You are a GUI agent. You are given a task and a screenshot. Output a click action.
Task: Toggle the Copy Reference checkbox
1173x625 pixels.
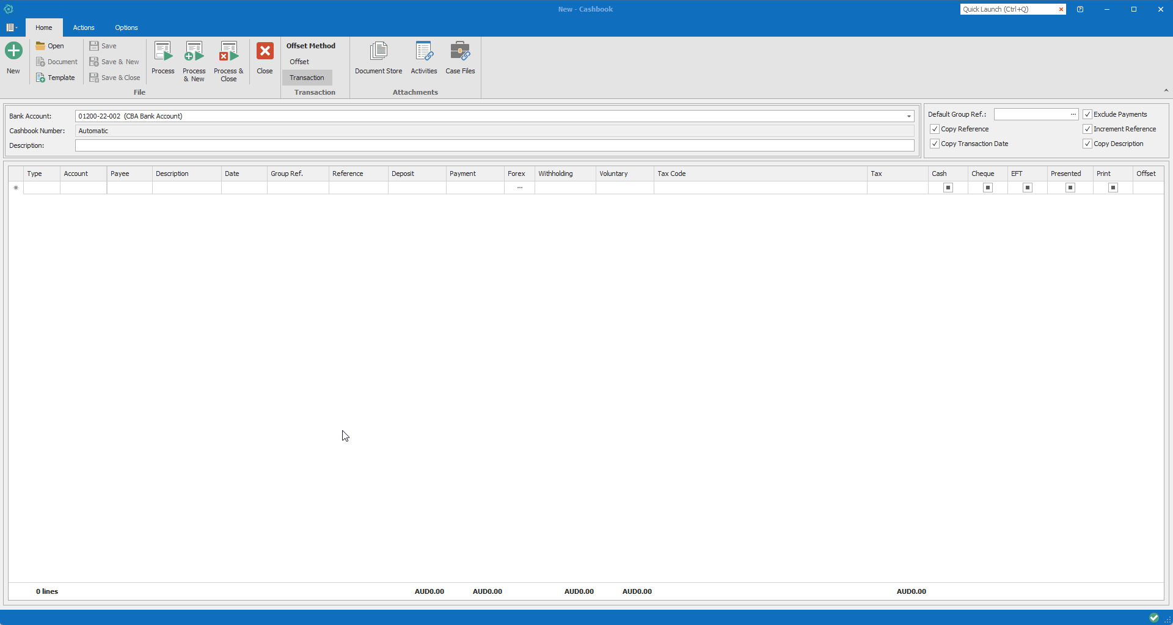935,129
